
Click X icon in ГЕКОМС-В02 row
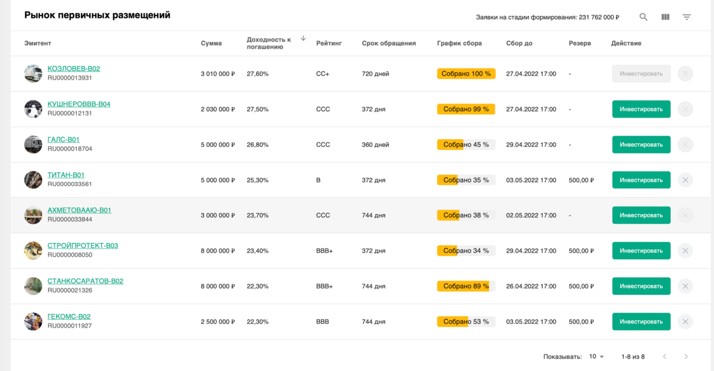click(685, 322)
